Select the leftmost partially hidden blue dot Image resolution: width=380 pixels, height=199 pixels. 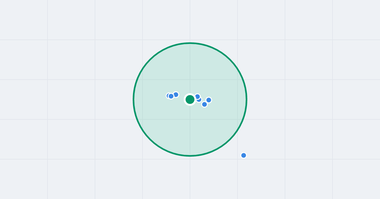168,96
